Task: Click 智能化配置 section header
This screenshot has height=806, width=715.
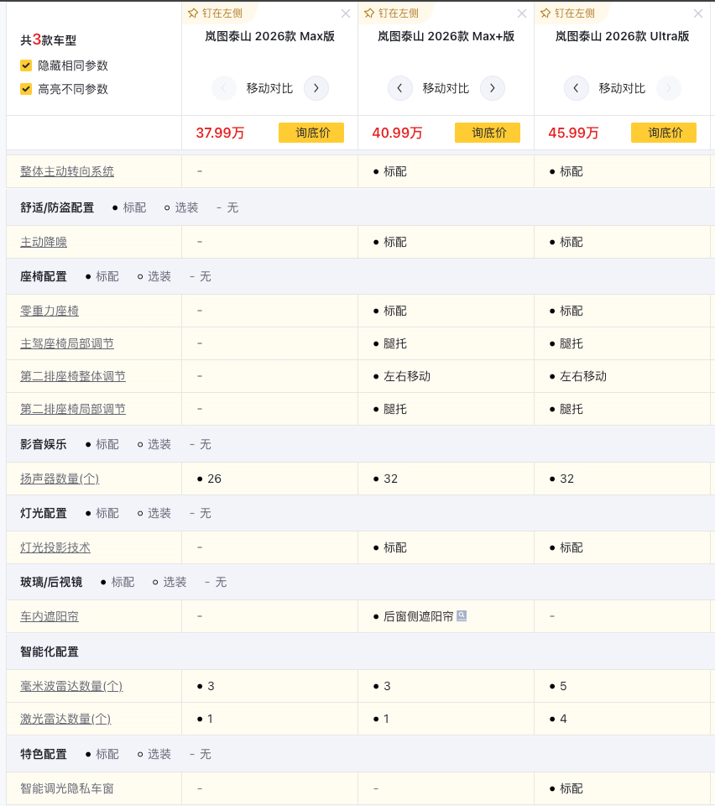Action: [x=50, y=652]
